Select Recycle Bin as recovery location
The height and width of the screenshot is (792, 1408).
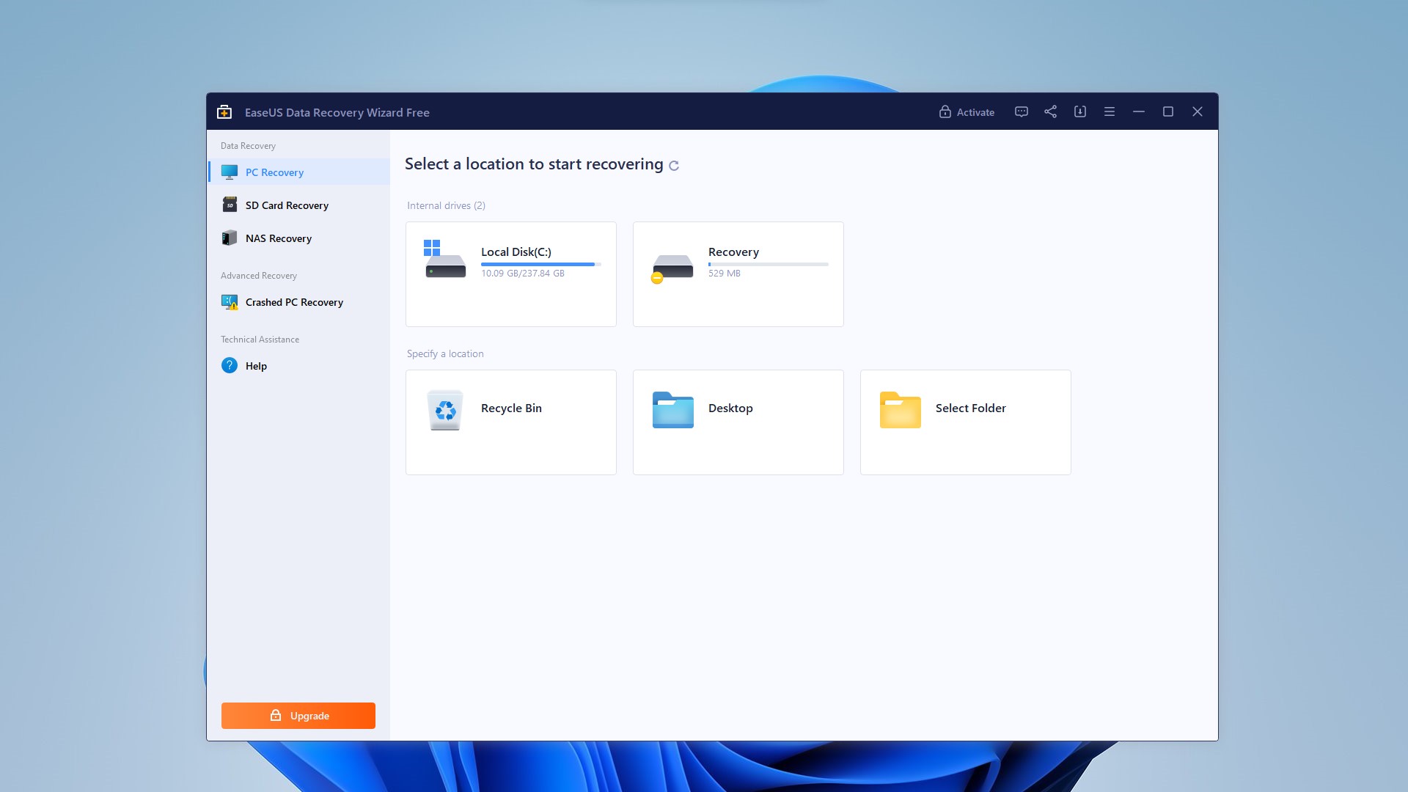point(510,422)
